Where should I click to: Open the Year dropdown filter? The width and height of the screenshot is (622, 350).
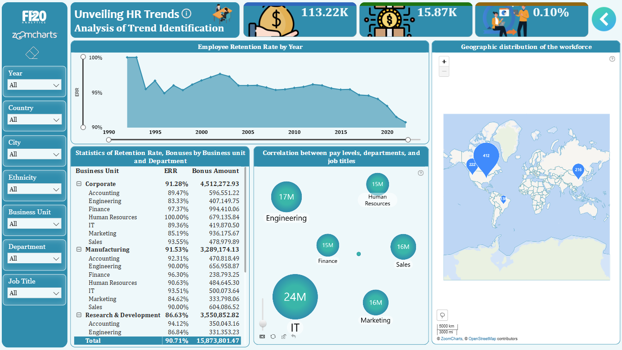pyautogui.click(x=34, y=85)
